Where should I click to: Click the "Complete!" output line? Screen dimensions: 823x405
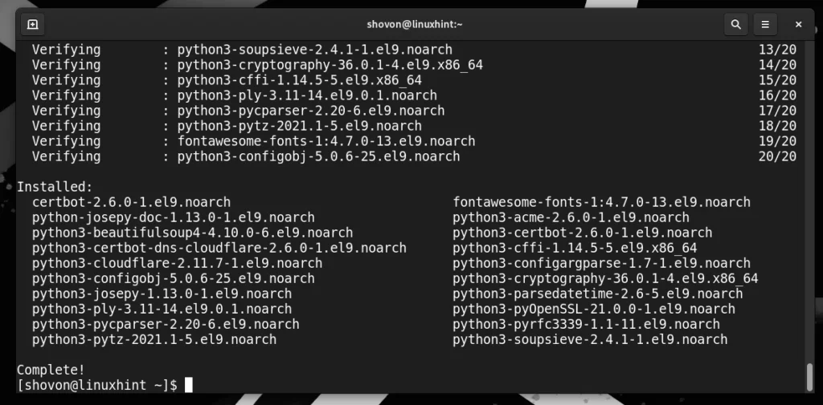point(51,370)
